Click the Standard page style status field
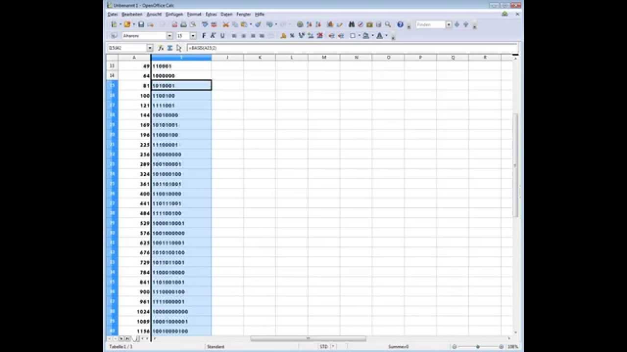627x352 pixels. coord(216,347)
